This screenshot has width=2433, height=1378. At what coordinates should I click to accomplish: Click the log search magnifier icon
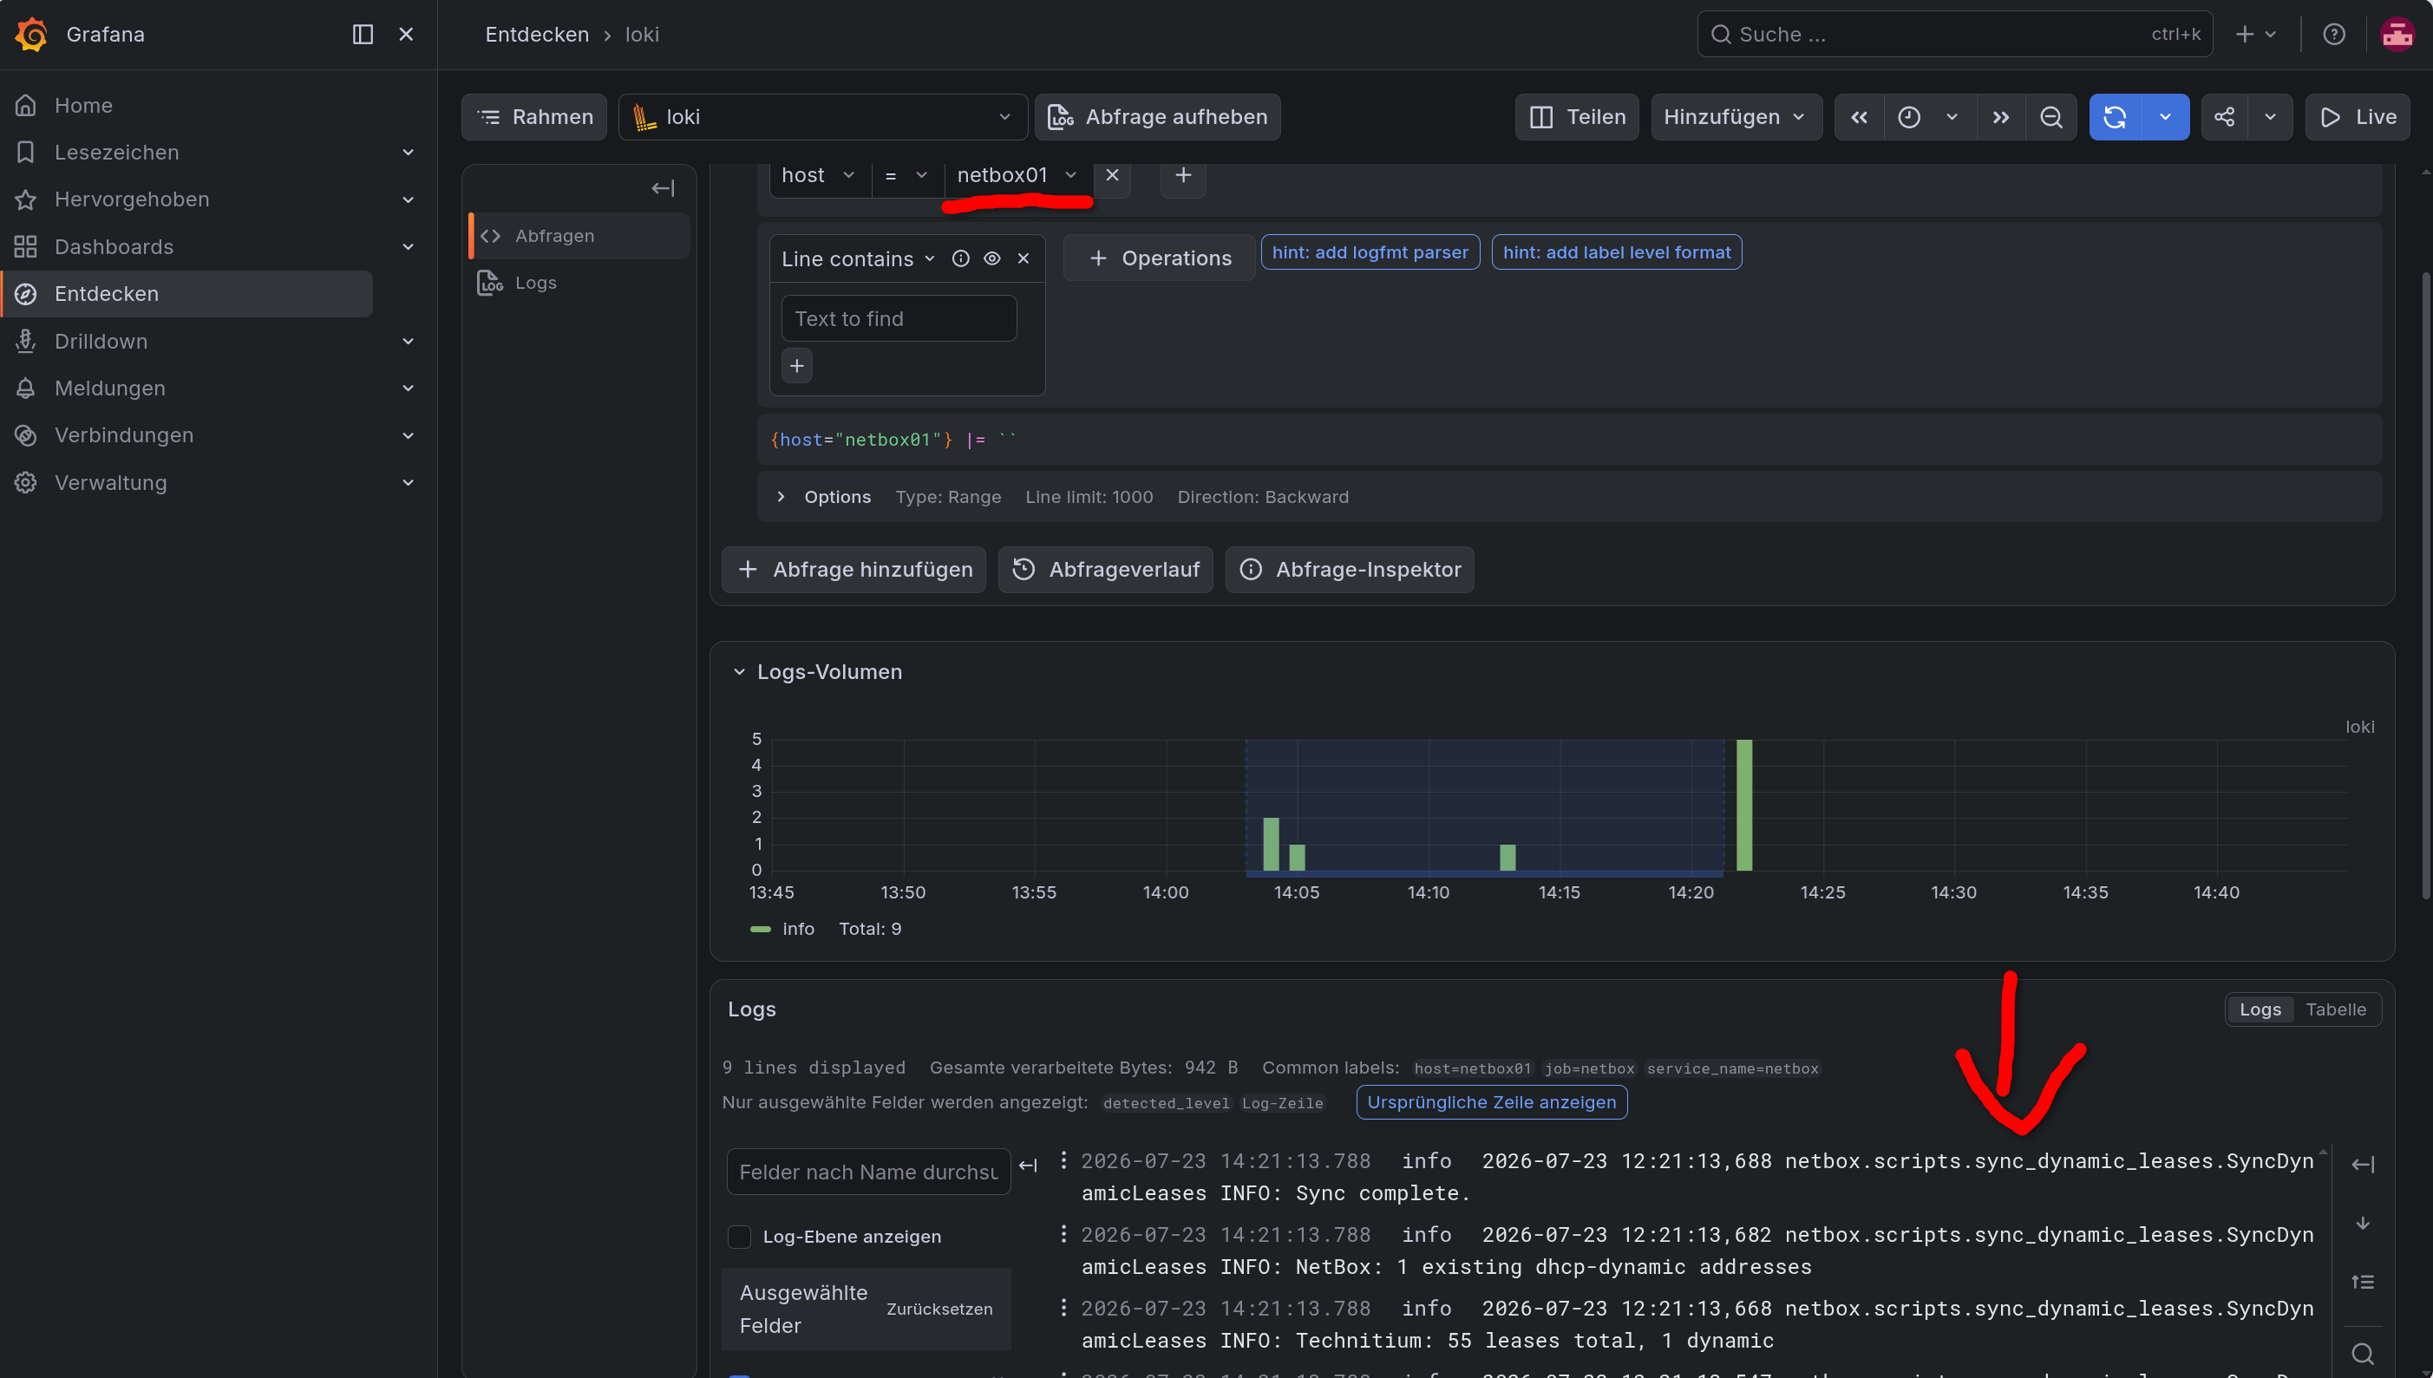(2362, 1354)
